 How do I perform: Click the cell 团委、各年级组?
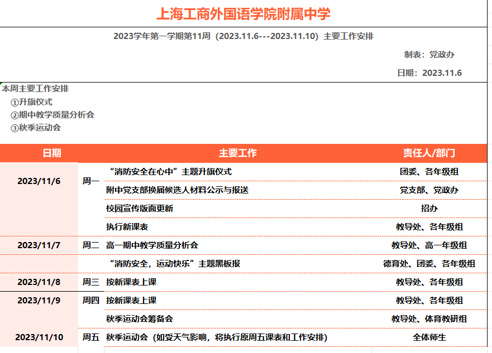point(429,172)
